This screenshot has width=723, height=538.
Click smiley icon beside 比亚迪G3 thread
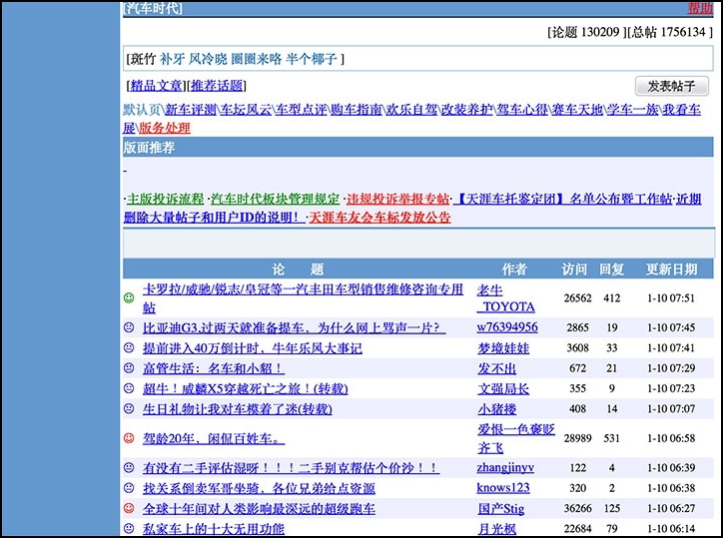click(x=129, y=327)
